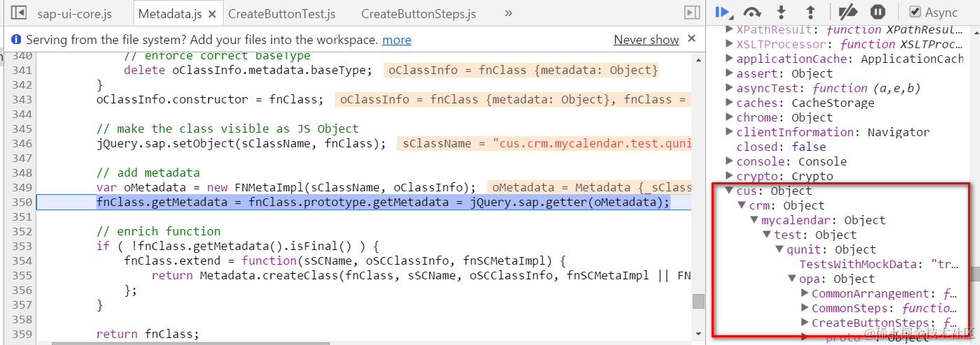
Task: Toggle the Async checkbox
Action: pyautogui.click(x=915, y=13)
